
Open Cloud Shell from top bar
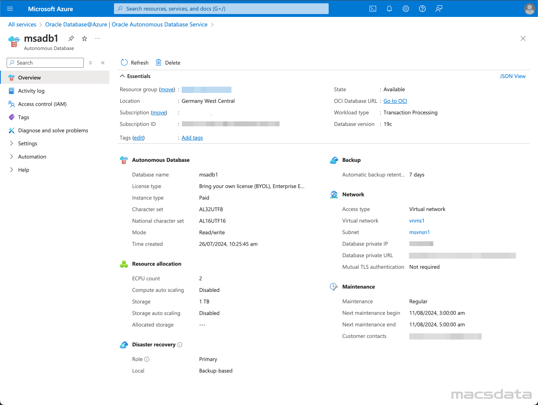[x=373, y=9]
